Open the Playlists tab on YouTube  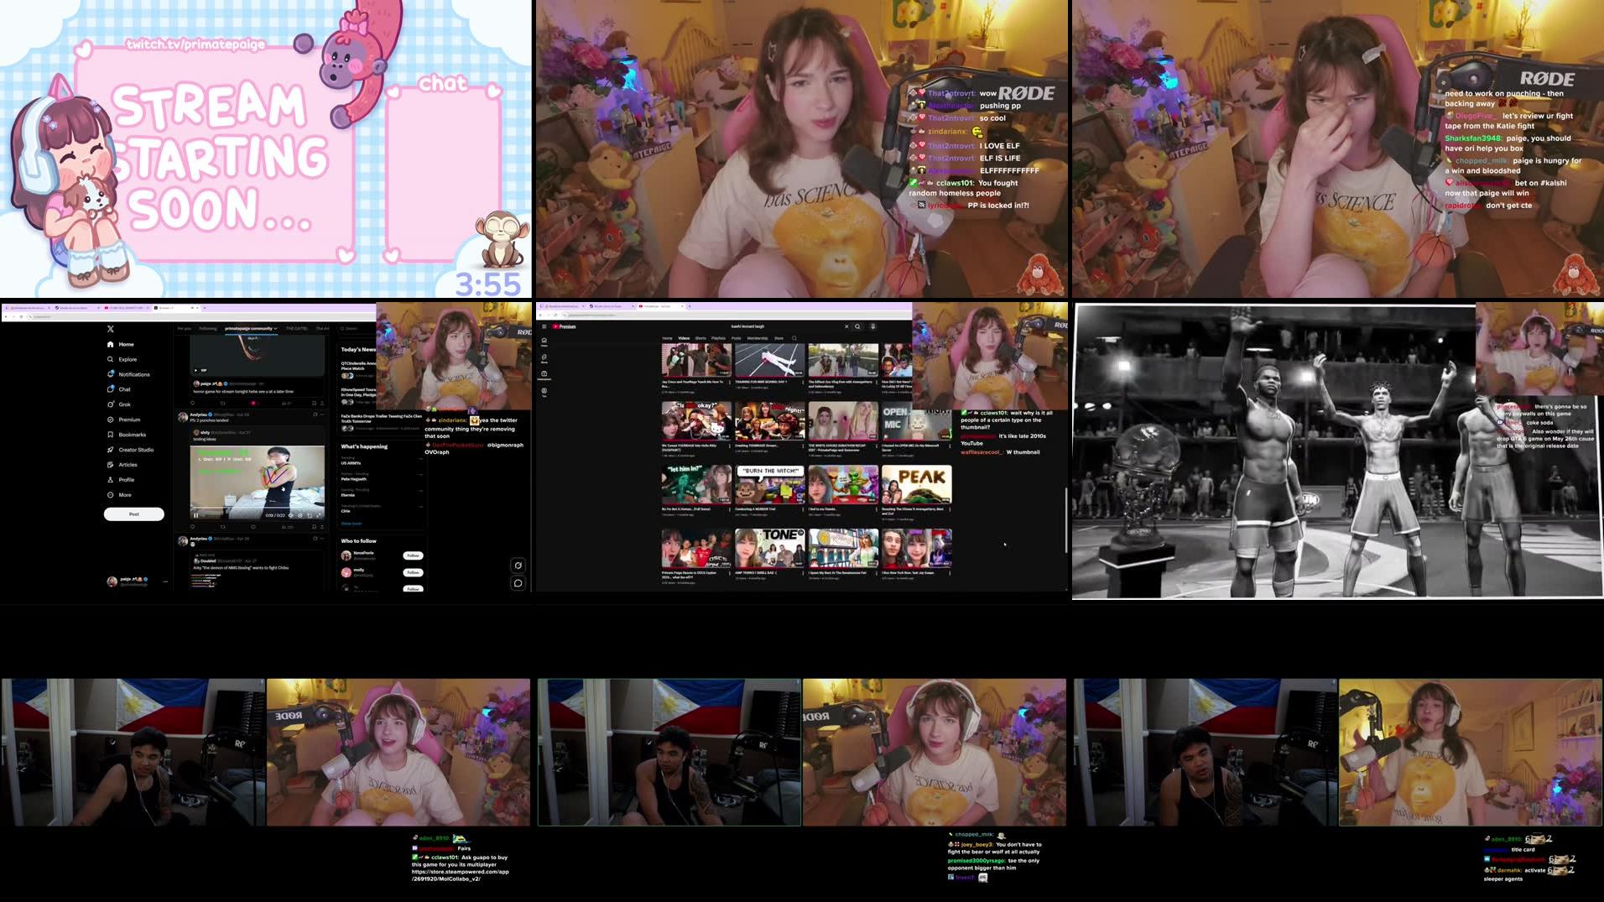718,338
